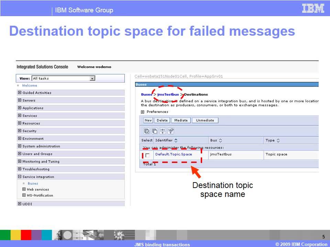Viewport: 330px width, 247px height.
Task: Sort table by Identifier column arrows
Action: click(x=176, y=140)
